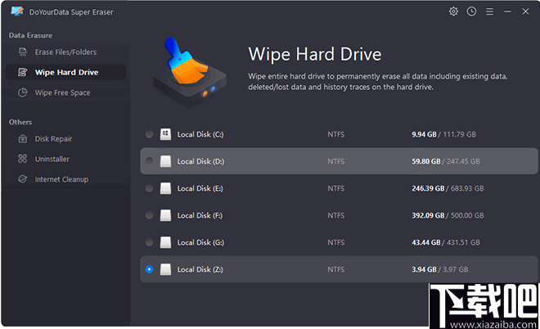Click the browser icon beside Internet Cleanup

point(23,179)
